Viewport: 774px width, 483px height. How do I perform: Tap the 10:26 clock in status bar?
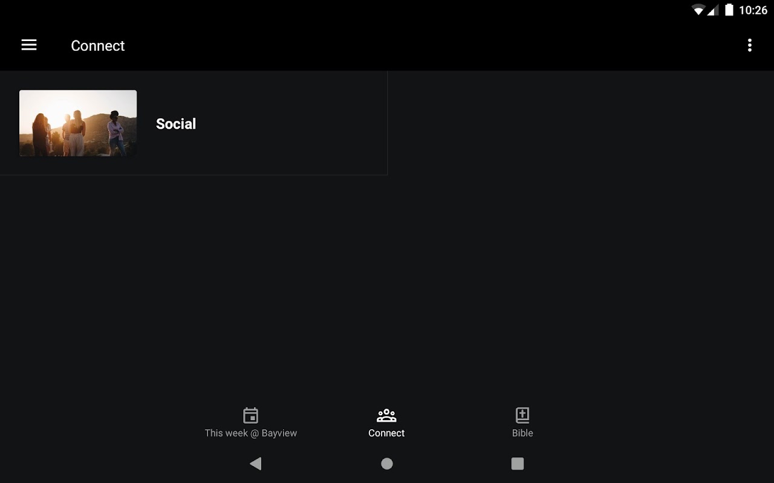point(753,10)
